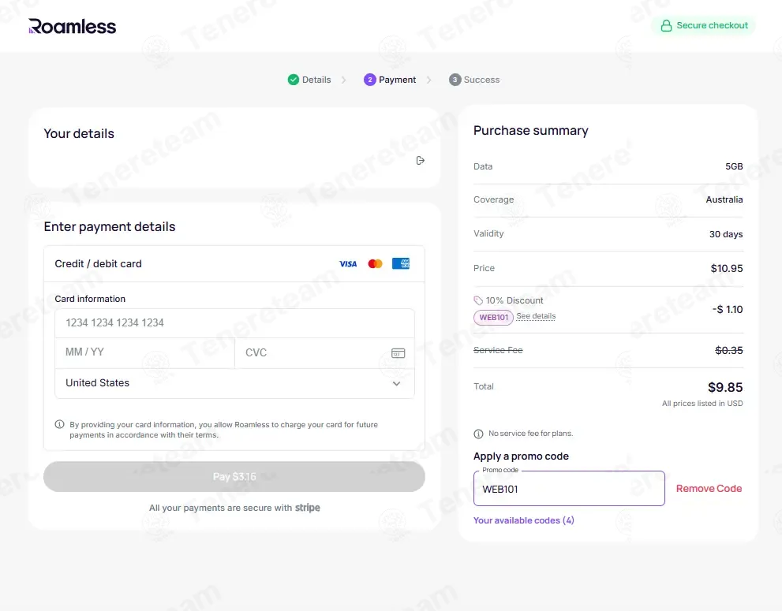Image resolution: width=782 pixels, height=611 pixels.
Task: Click the Secure checkout lock icon
Action: pos(666,25)
